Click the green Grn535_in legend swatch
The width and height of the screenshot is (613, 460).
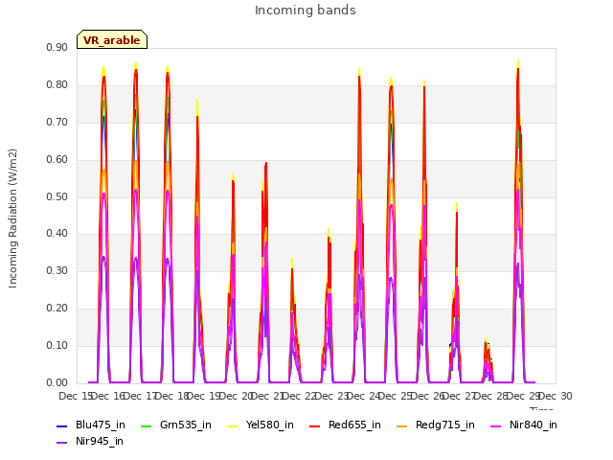coord(146,425)
